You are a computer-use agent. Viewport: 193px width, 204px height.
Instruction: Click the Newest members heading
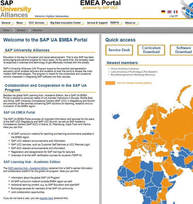coord(122,63)
